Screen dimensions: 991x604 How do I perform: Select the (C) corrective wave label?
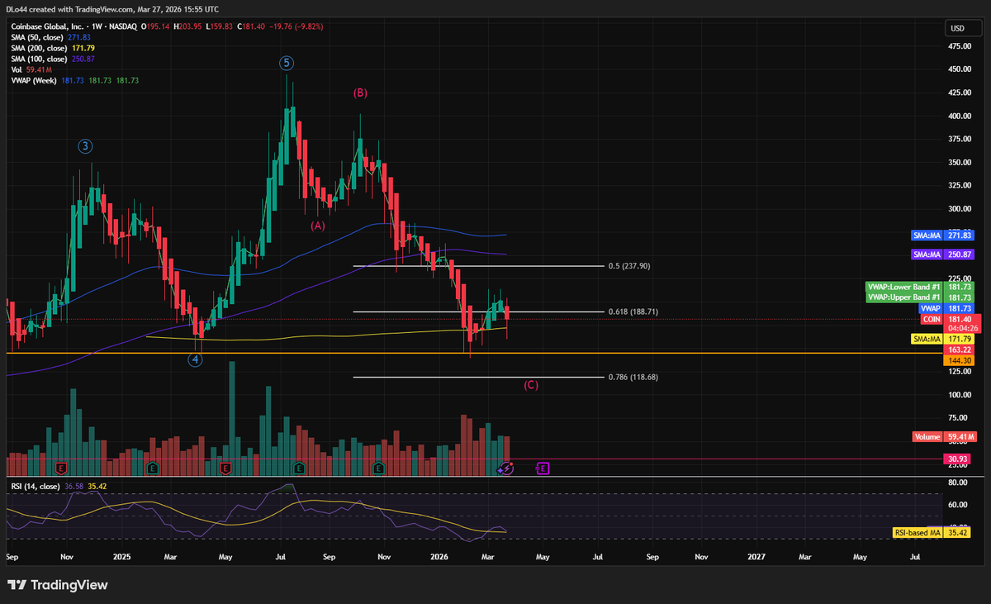click(531, 385)
